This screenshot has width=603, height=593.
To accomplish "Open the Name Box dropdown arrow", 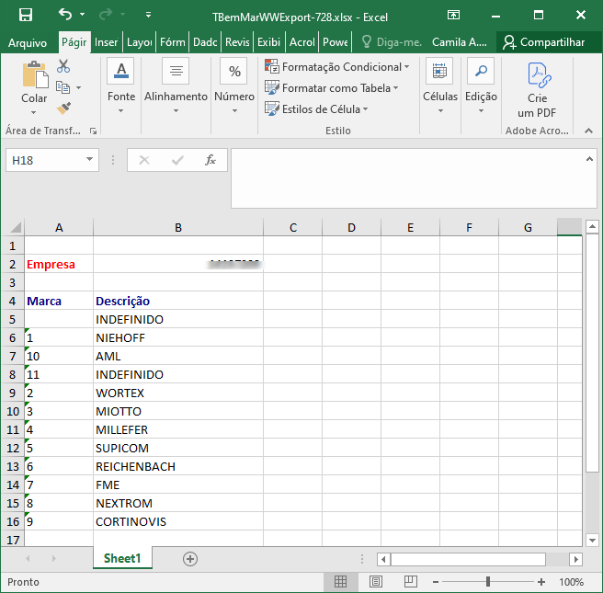I will 89,159.
